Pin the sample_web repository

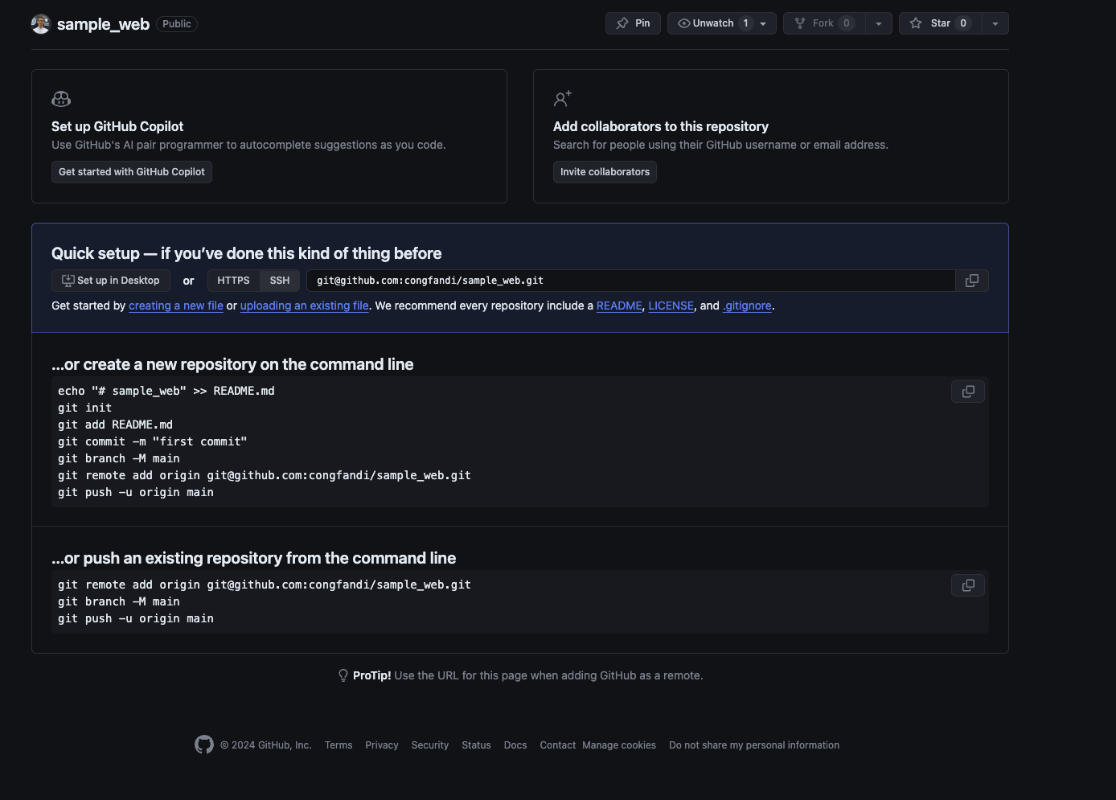(633, 23)
